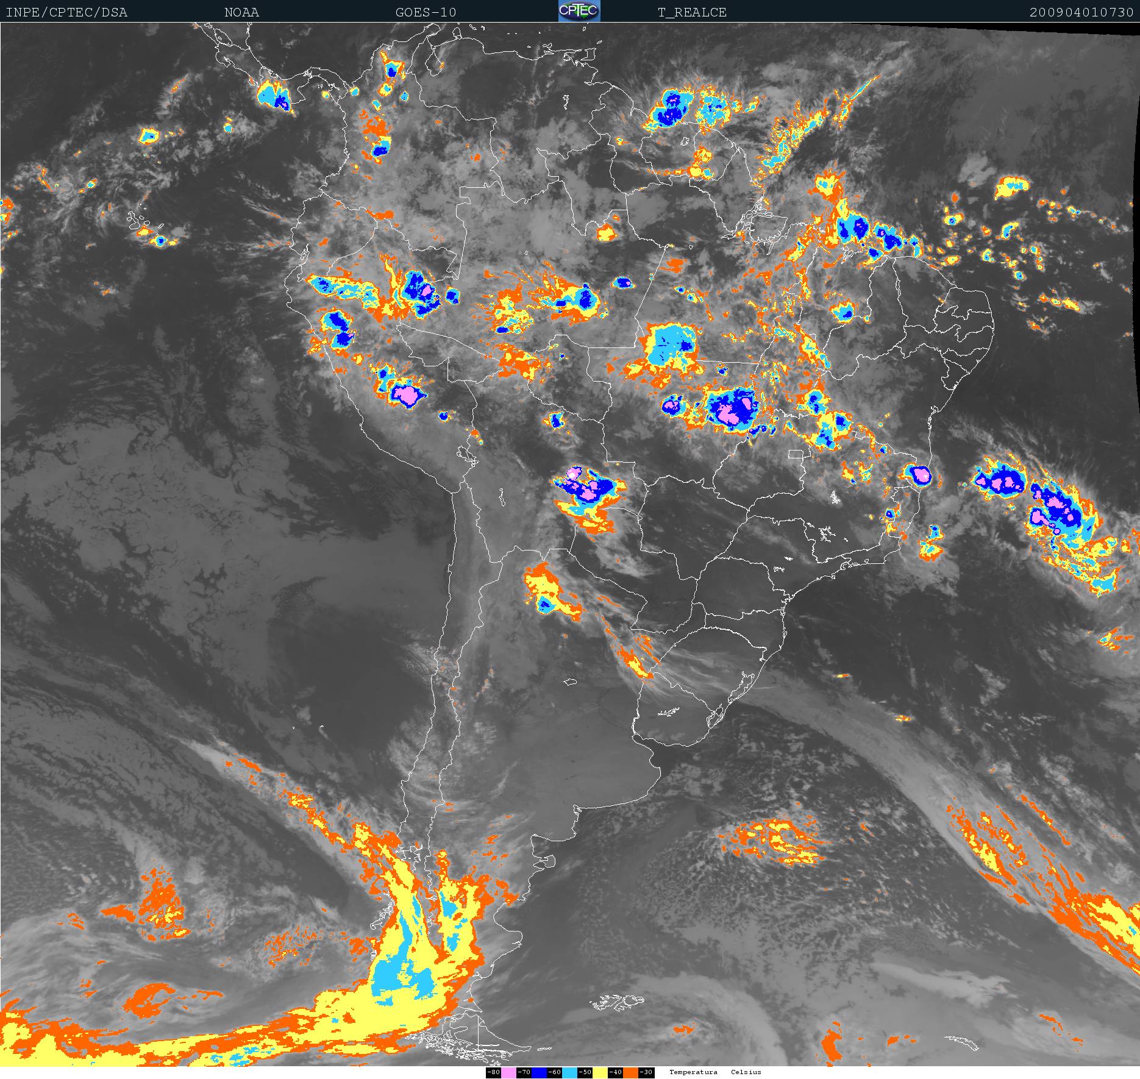Click the -80 legend value box
This screenshot has height=1079, width=1140.
tap(493, 1072)
